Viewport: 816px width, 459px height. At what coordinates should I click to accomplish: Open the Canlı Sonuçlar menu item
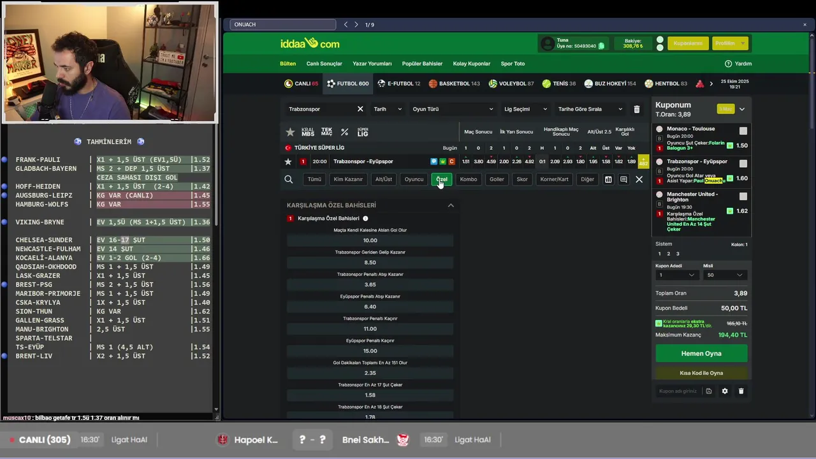324,64
